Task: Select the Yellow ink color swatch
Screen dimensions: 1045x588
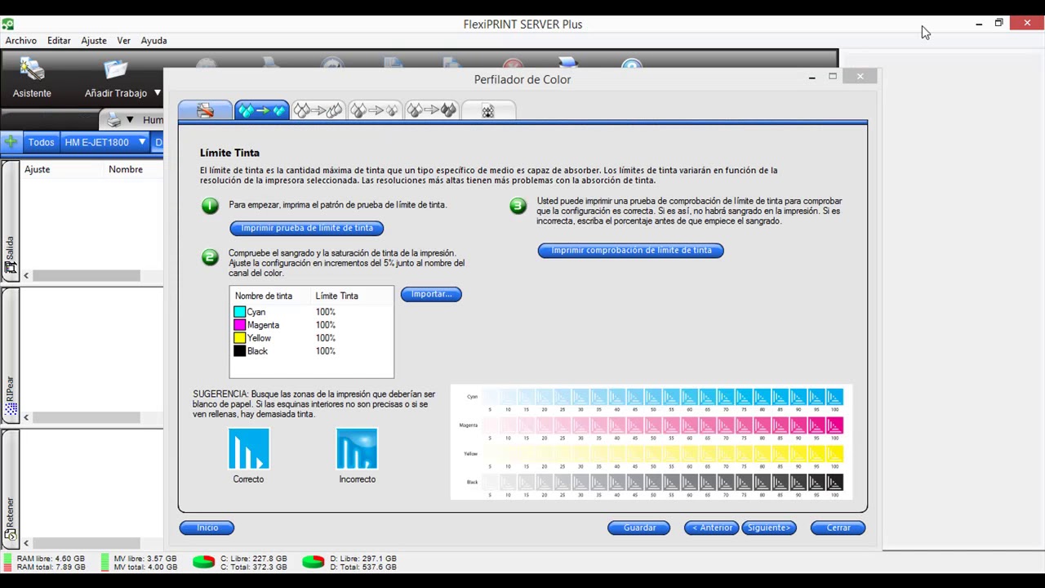Action: click(x=239, y=338)
